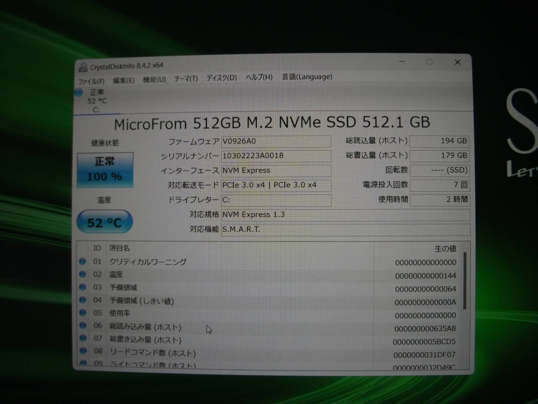
Task: Click the attribute list vertical scrollbar
Action: (x=465, y=281)
